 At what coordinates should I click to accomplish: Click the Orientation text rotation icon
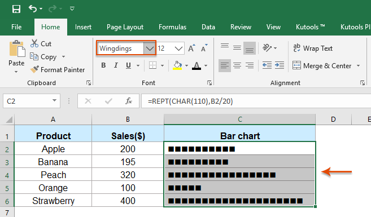[267, 48]
